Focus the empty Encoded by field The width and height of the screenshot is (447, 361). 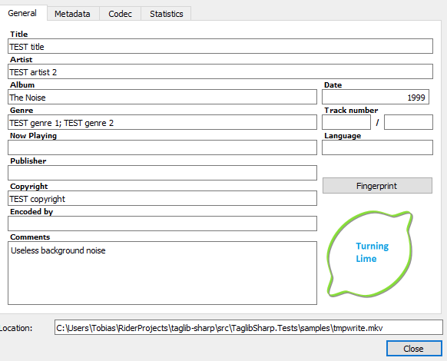click(x=162, y=224)
